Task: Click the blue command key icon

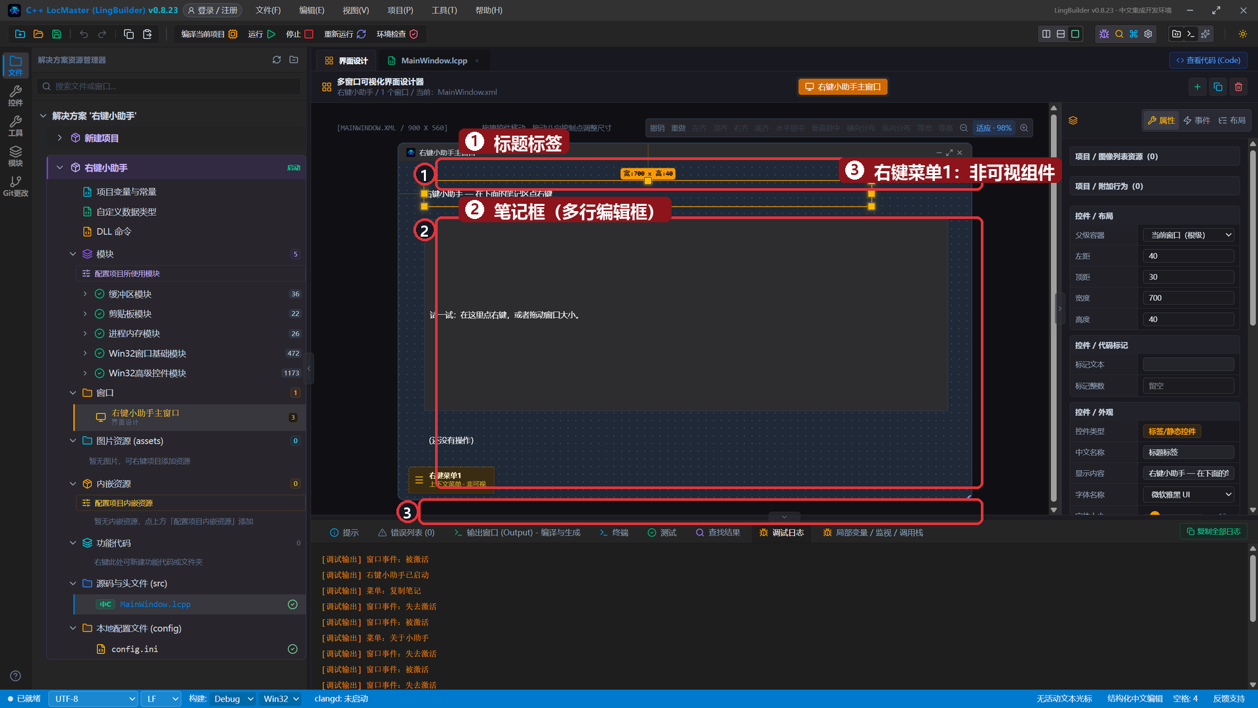Action: click(x=1134, y=34)
